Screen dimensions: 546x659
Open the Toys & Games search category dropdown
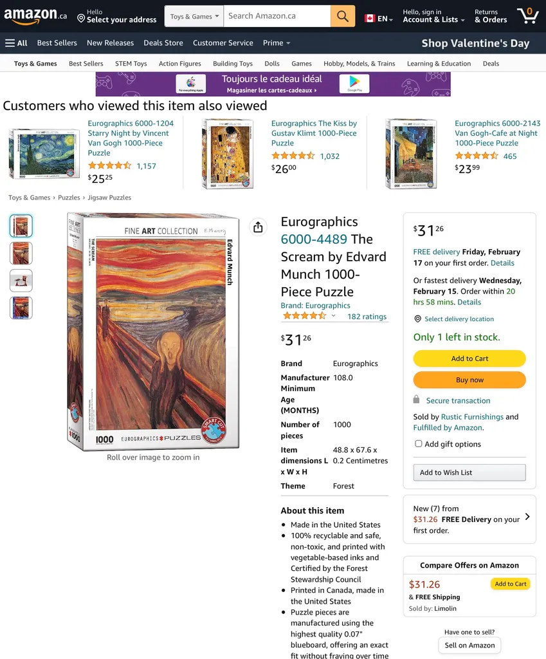193,15
